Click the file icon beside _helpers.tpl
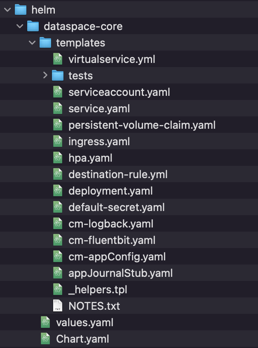Image resolution: width=258 pixels, height=348 pixels. 58,290
